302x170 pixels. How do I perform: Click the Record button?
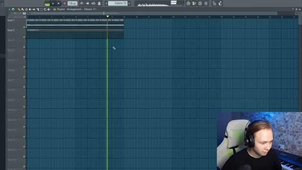point(65,3)
